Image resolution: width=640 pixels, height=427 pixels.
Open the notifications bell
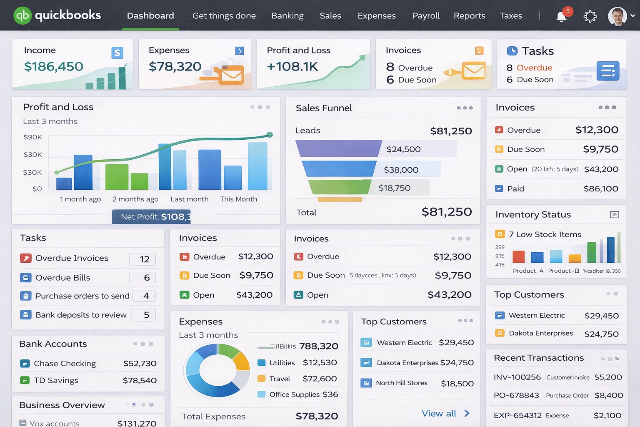pyautogui.click(x=561, y=16)
